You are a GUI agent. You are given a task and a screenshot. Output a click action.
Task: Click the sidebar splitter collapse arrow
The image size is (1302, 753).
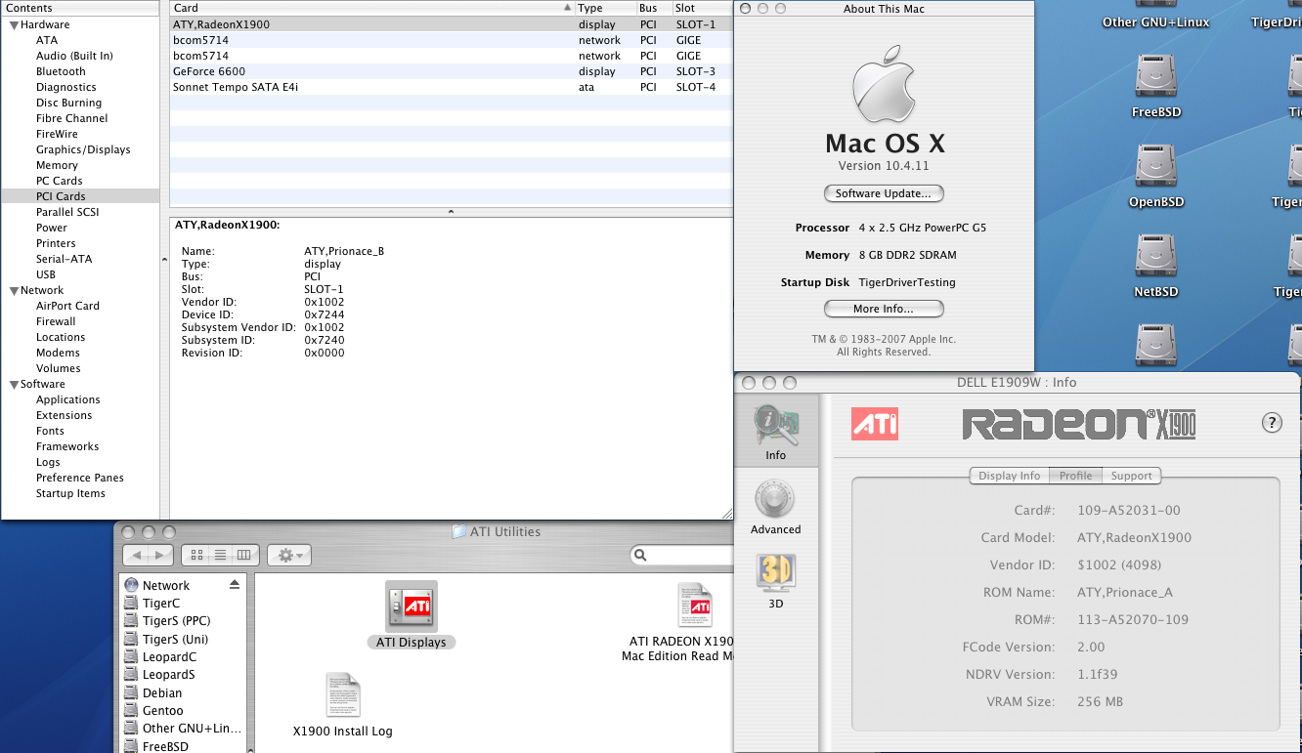coord(164,259)
